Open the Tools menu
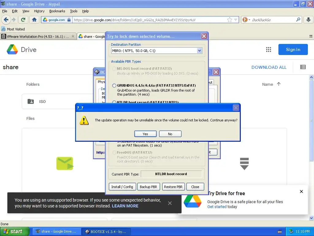Viewport: 314px width, 236px height. (74, 11)
